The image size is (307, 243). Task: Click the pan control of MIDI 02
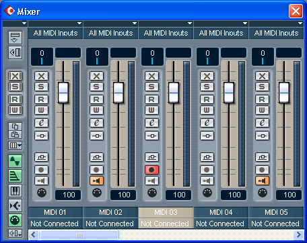[x=97, y=57]
